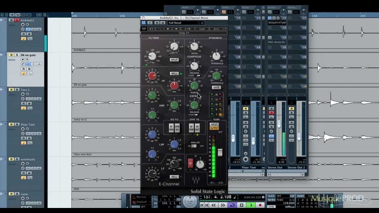Solo the Tom 2 track
The height and width of the screenshot is (213, 379).
17,90
